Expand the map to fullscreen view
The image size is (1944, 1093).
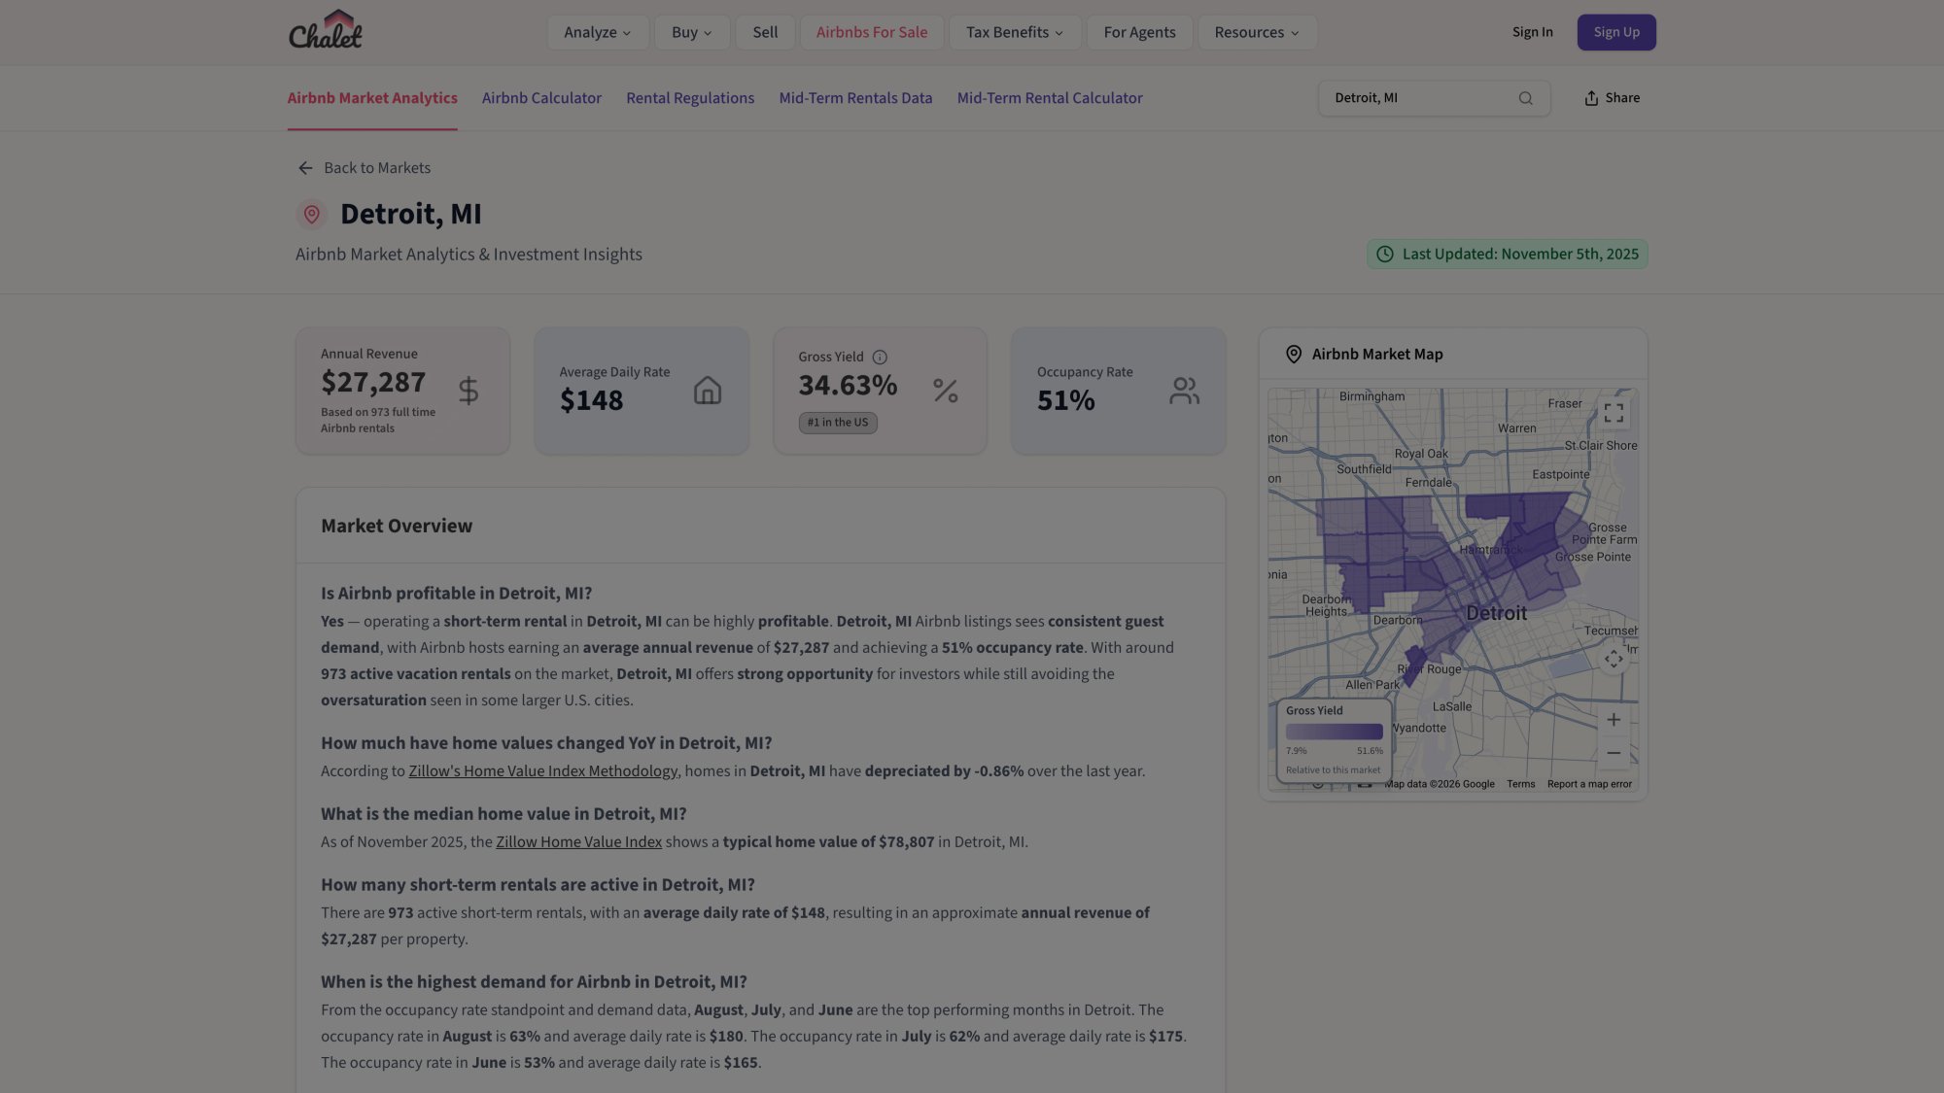pyautogui.click(x=1614, y=412)
